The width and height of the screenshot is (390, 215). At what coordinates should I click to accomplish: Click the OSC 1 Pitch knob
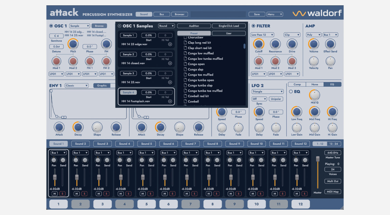(x=73, y=44)
